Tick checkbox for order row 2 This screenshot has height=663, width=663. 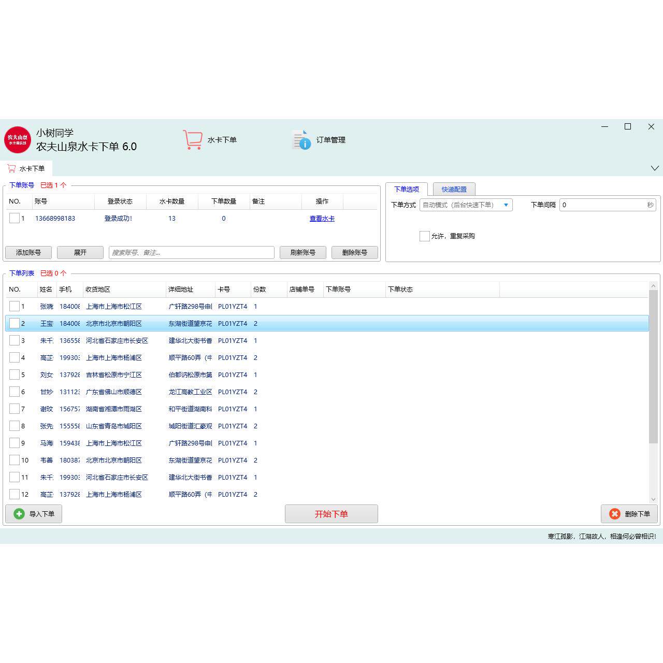coord(15,324)
